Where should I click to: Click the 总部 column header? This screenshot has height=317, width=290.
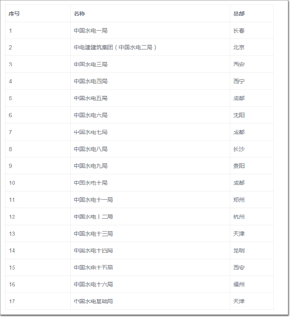click(x=239, y=14)
